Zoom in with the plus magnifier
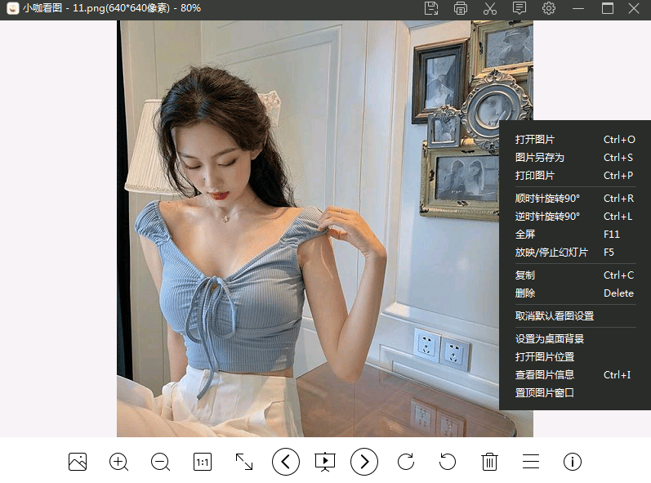 coord(118,462)
